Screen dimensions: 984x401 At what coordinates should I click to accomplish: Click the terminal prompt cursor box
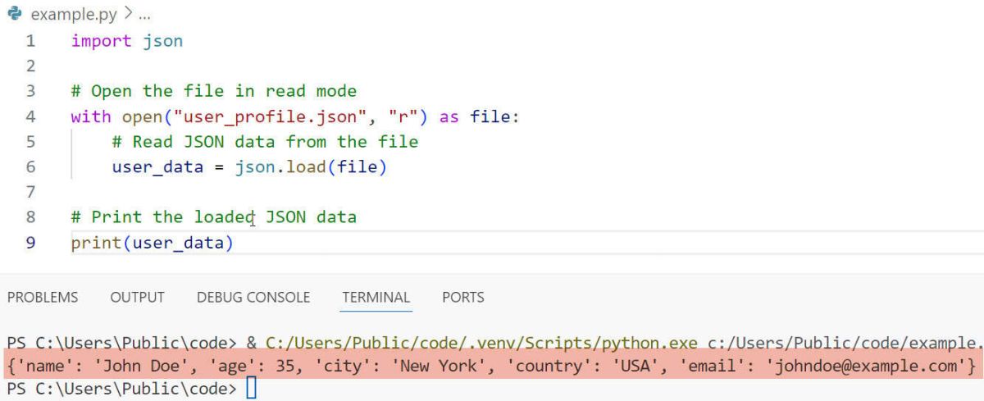click(252, 387)
